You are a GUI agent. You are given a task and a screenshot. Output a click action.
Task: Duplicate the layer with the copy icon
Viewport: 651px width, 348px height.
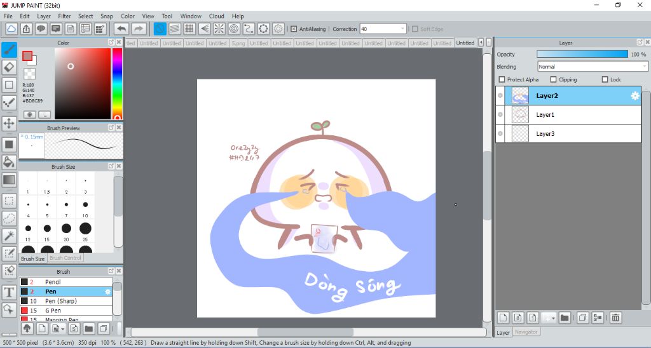point(582,318)
